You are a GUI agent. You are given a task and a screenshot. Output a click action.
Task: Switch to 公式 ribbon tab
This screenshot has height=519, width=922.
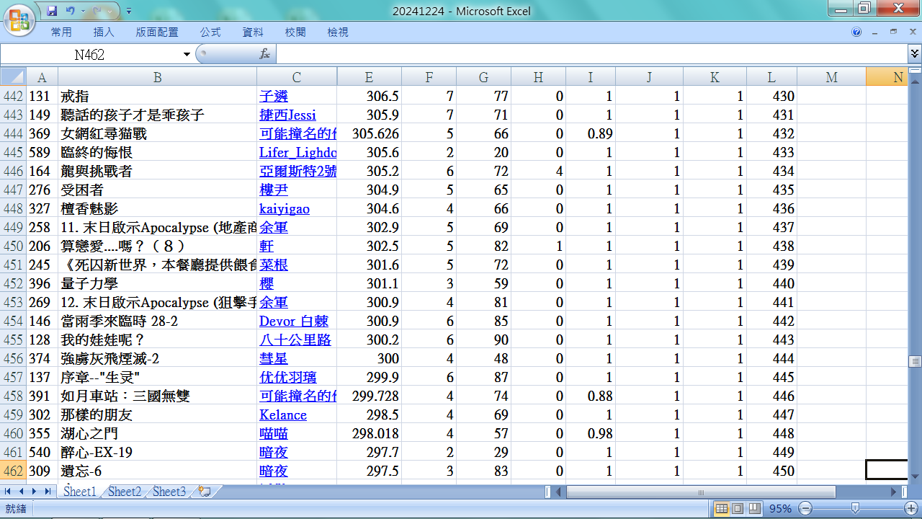pos(210,32)
